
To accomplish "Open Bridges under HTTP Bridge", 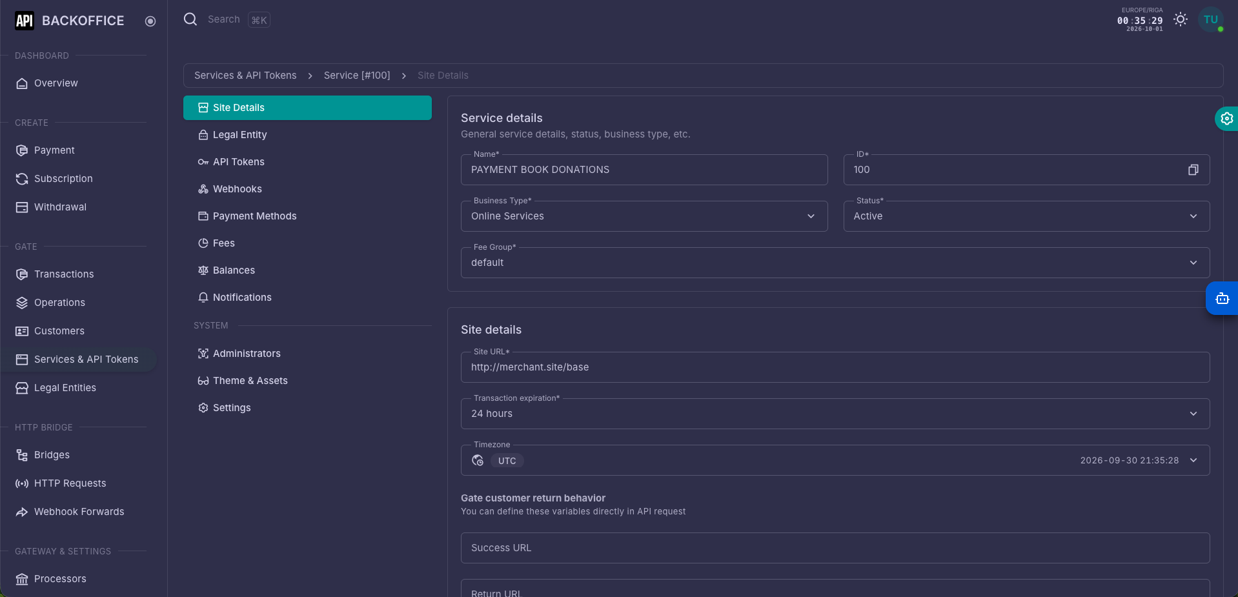I will tap(77, 455).
